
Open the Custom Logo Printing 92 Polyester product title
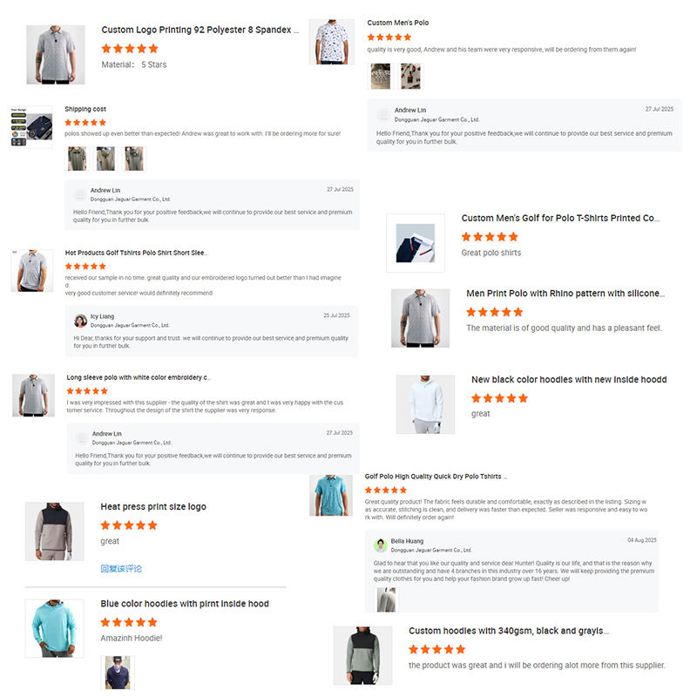(x=200, y=30)
